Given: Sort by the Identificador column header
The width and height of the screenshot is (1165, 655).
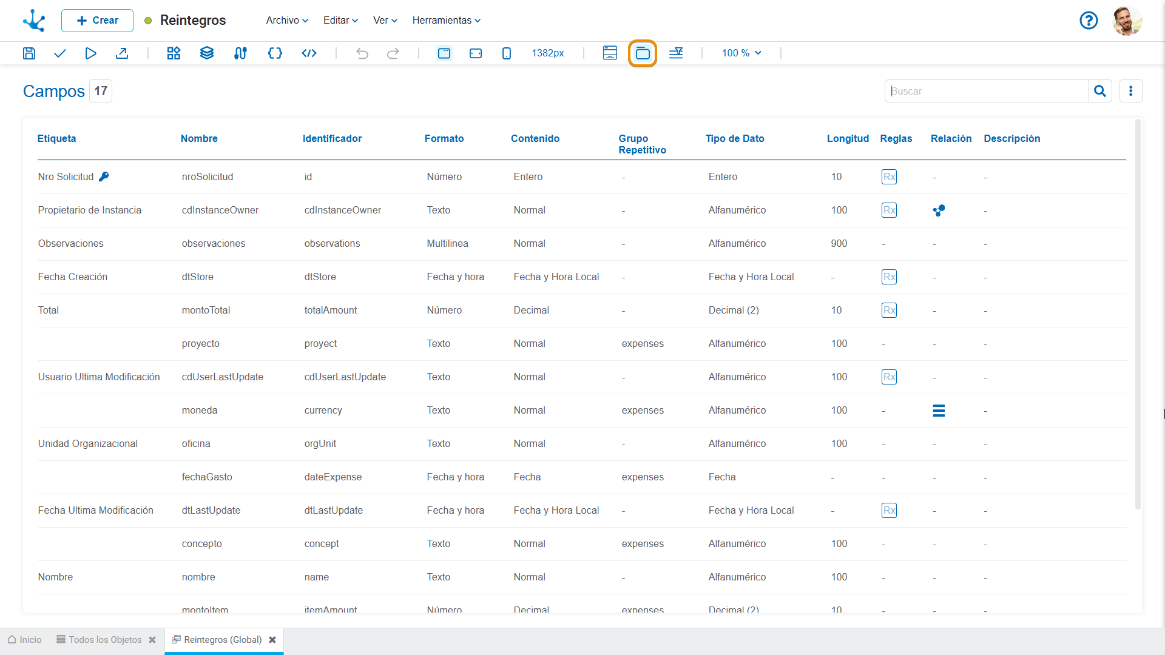Looking at the screenshot, I should click(x=332, y=138).
